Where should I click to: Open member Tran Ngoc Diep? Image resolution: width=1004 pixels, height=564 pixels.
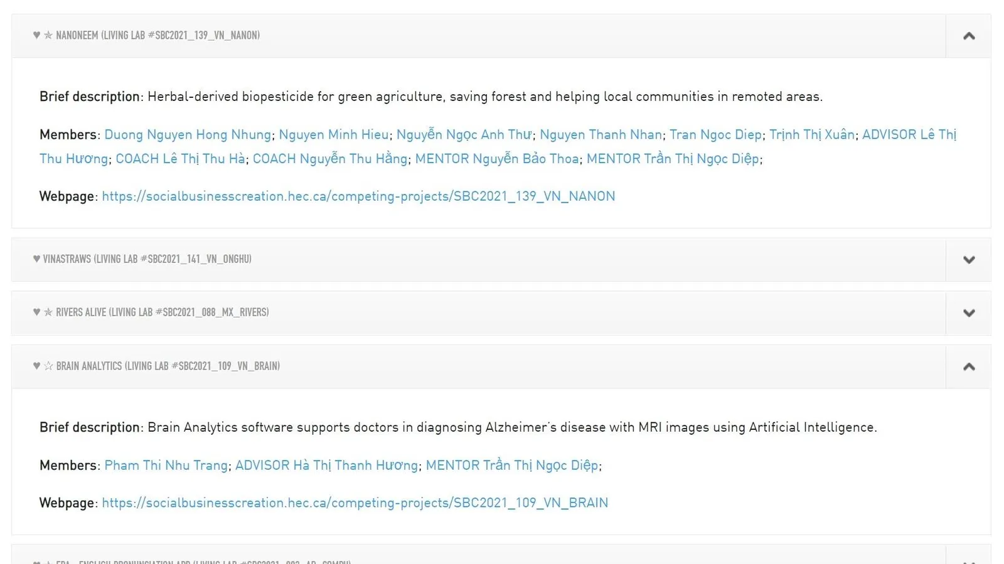[x=715, y=135]
